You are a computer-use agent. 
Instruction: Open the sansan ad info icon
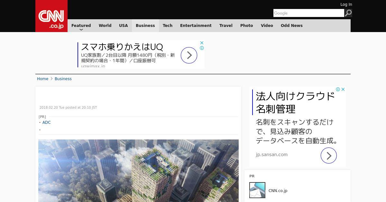point(338,89)
